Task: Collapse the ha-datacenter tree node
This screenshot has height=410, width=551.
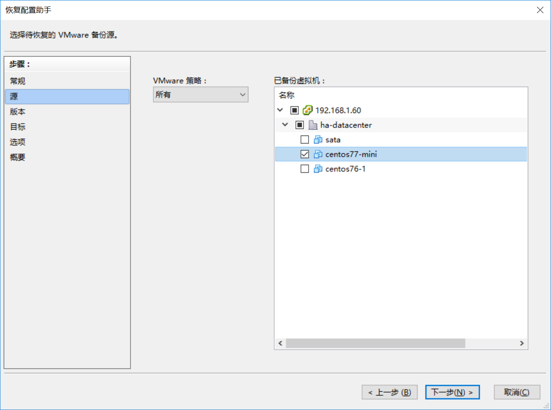Action: [285, 125]
